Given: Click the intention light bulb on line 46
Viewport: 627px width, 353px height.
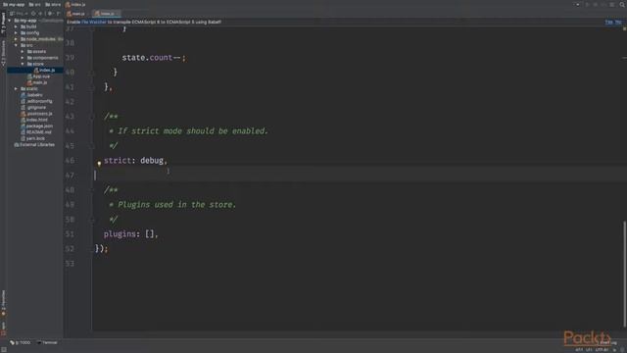Looking at the screenshot, I should click(x=99, y=163).
